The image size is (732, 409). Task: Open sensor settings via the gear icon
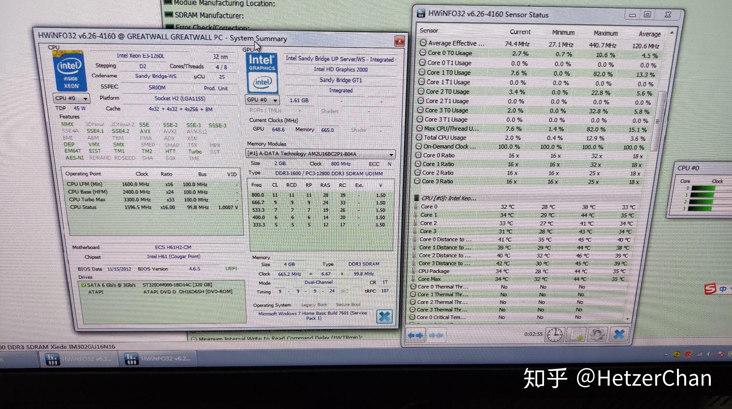[x=597, y=335]
